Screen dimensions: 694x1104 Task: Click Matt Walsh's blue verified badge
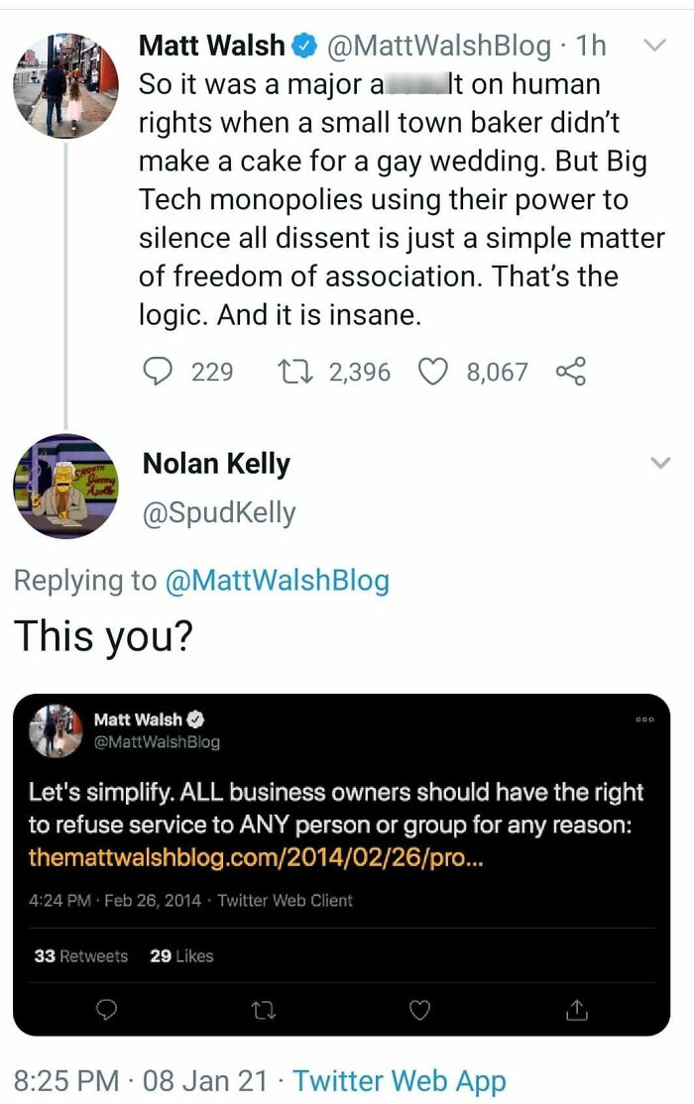click(303, 45)
